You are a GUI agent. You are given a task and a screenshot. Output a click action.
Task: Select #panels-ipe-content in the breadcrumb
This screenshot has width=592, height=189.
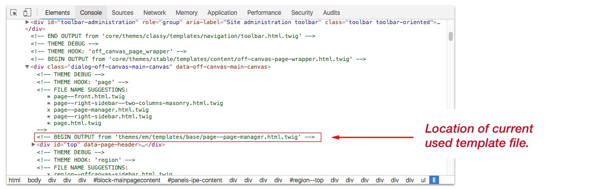click(195, 180)
